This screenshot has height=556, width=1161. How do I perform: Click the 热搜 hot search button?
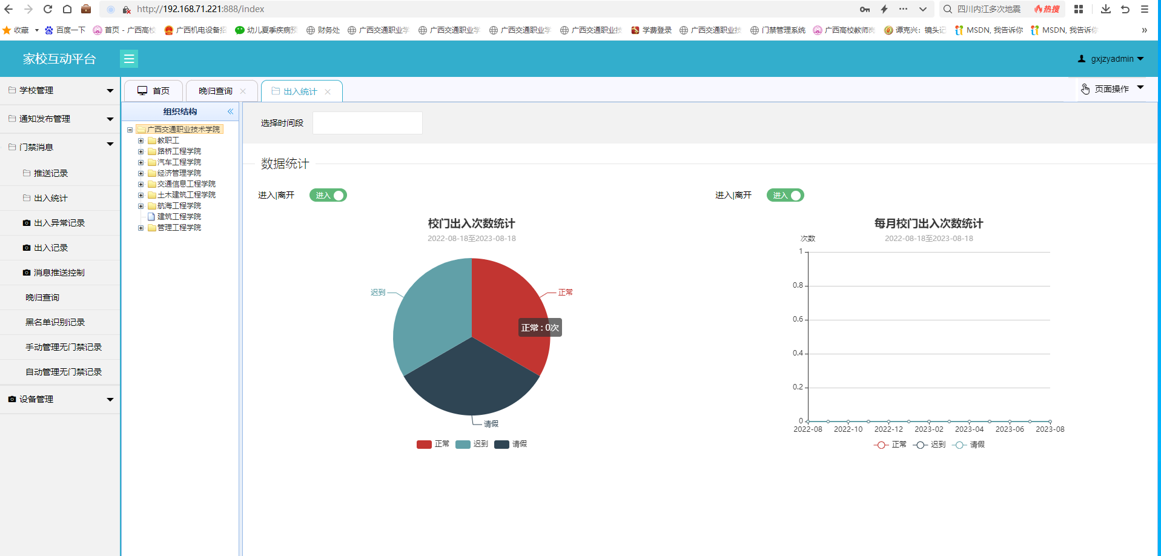[1047, 9]
